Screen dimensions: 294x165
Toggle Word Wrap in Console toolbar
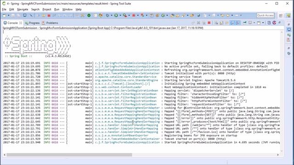pos(227,23)
